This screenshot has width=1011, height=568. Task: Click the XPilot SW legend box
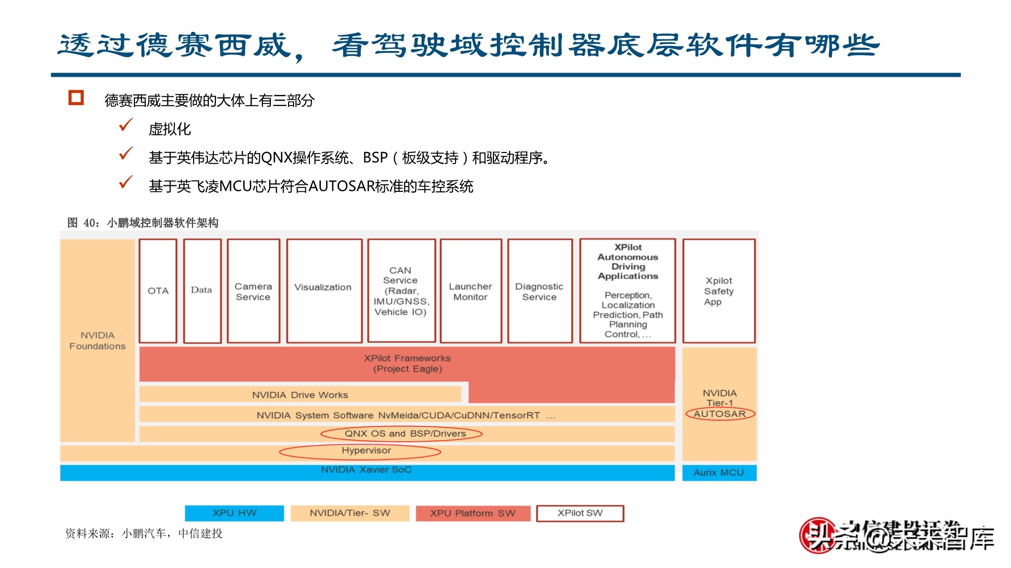(580, 513)
